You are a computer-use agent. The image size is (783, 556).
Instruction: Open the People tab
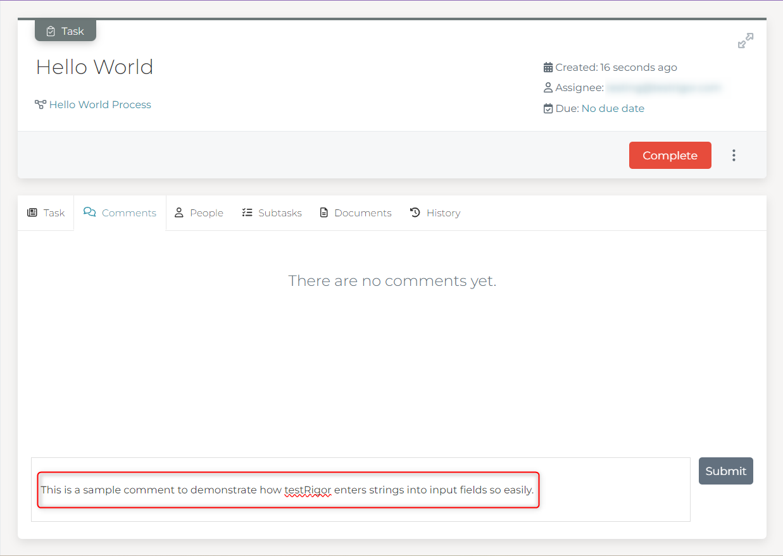(x=199, y=213)
